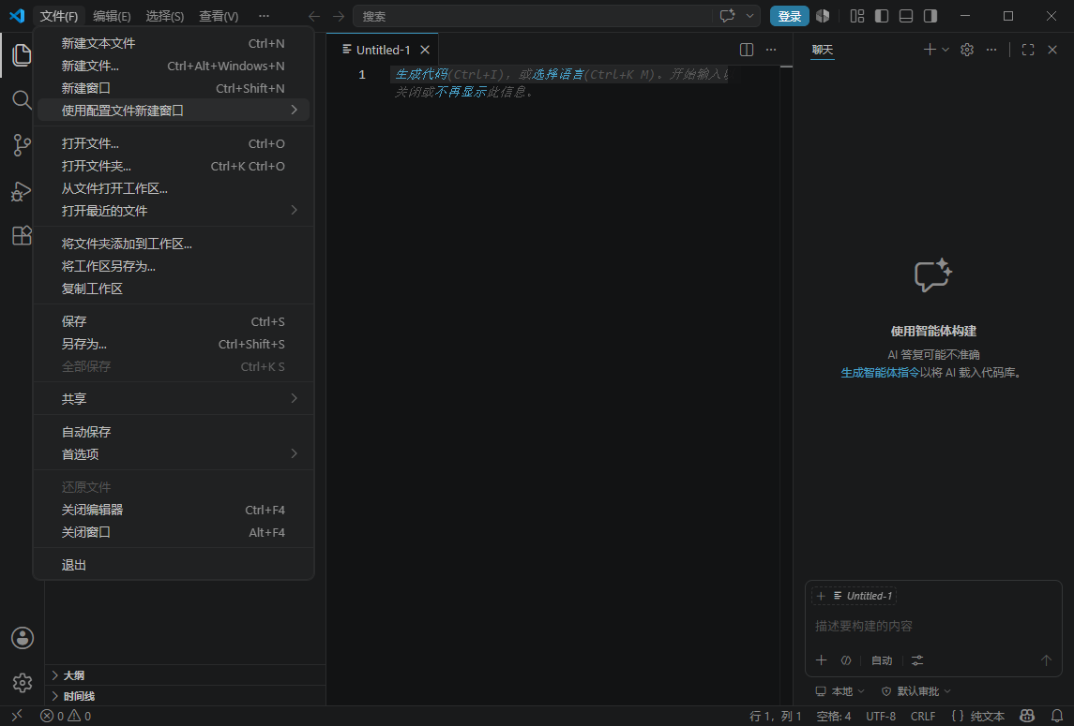Expand 使用配置文件新建窗口 submenu
The image size is (1074, 726).
(174, 111)
